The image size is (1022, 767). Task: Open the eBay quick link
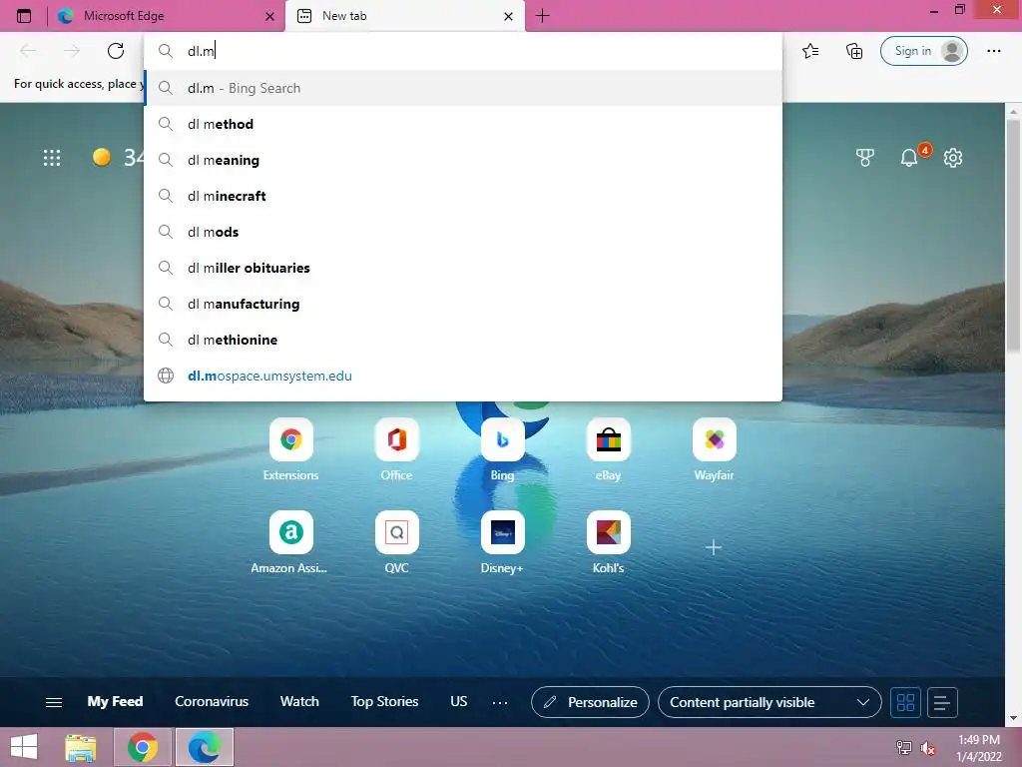608,449
